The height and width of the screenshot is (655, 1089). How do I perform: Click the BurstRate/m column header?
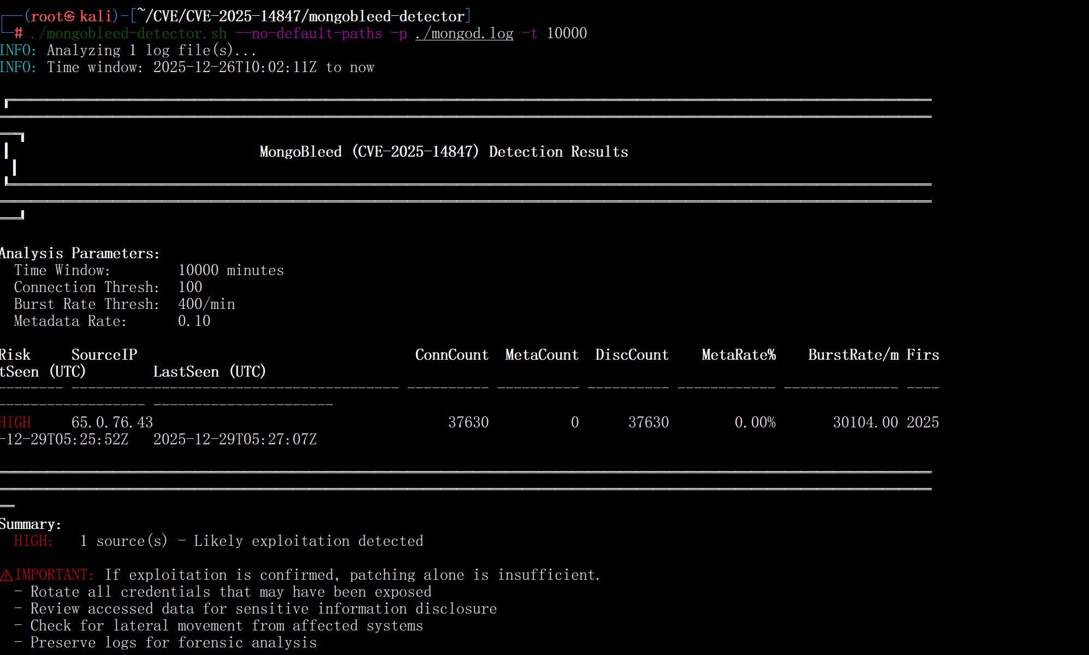pos(853,355)
